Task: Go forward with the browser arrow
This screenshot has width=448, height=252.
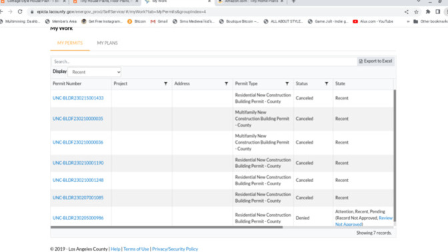Action: 10,12
